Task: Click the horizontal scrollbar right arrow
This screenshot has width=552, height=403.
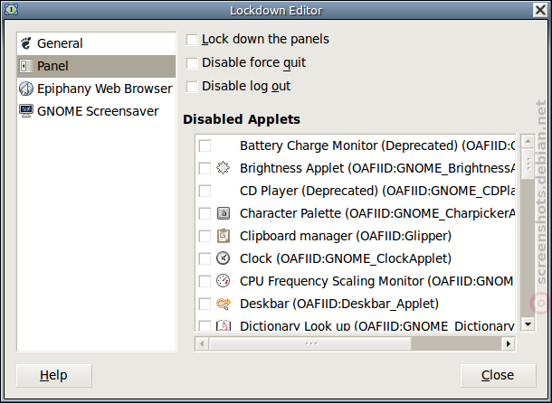Action: pyautogui.click(x=509, y=343)
